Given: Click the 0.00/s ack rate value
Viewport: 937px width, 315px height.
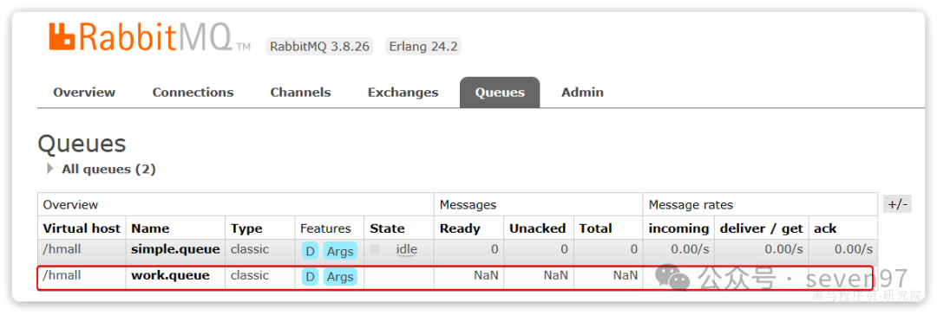Looking at the screenshot, I should 854,248.
